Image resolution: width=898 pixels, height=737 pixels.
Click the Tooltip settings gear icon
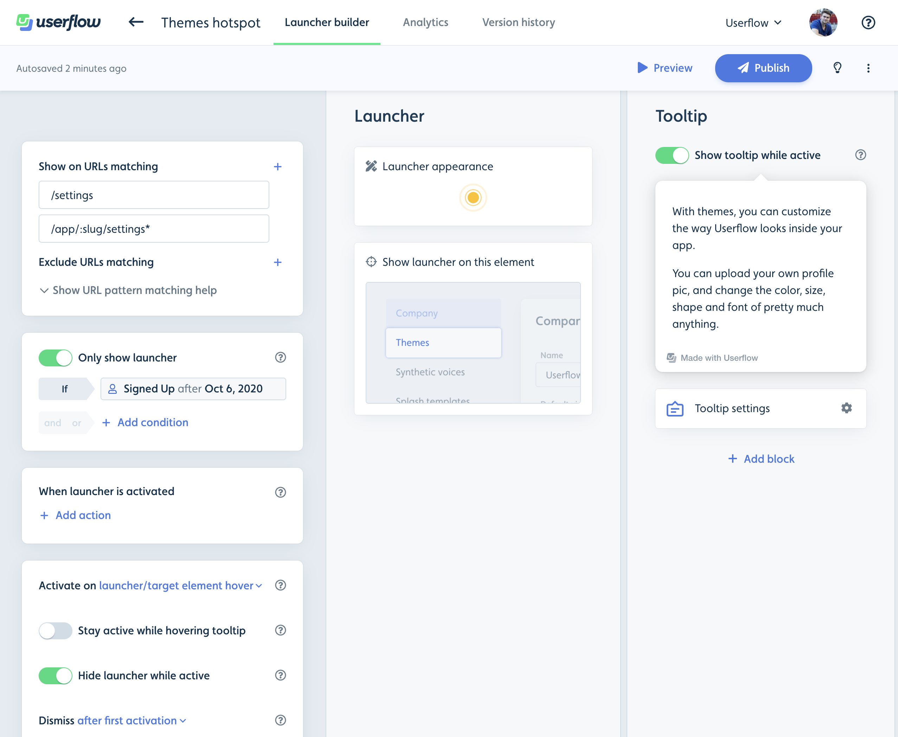(x=847, y=408)
